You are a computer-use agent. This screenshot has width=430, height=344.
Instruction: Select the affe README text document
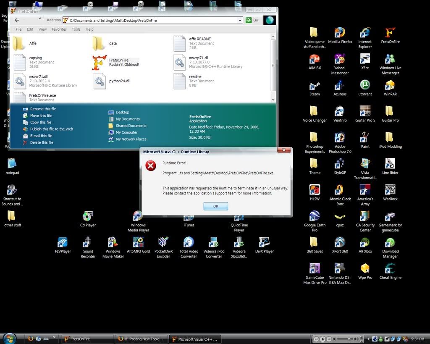coord(194,43)
